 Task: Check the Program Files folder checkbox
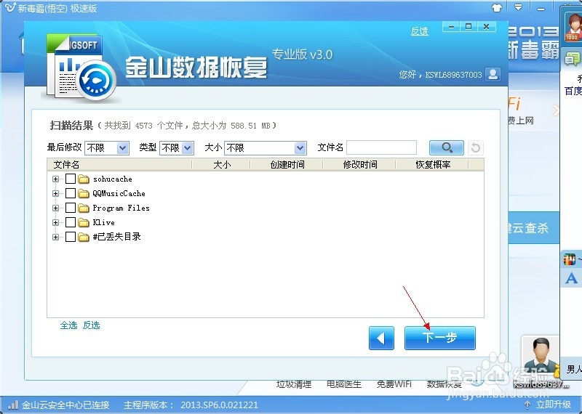tap(71, 208)
